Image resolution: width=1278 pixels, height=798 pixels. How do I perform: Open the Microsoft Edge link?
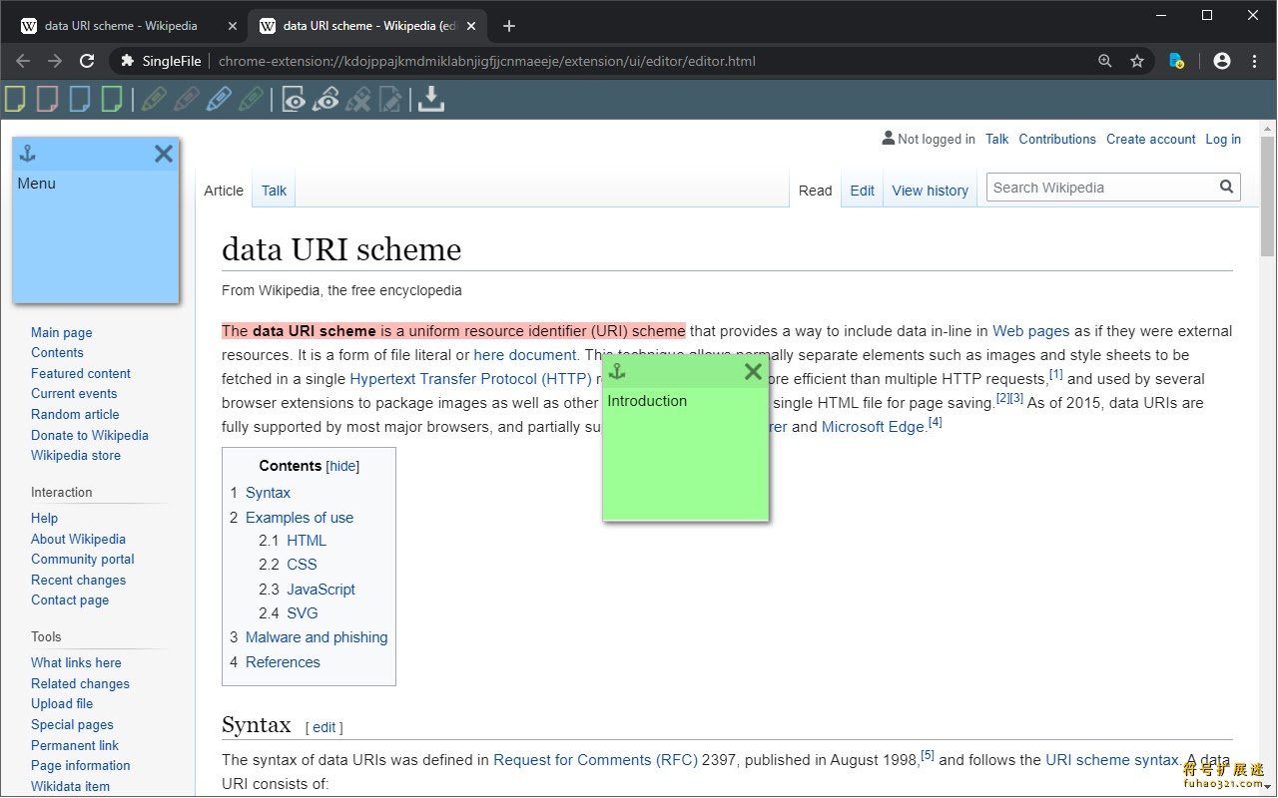873,427
